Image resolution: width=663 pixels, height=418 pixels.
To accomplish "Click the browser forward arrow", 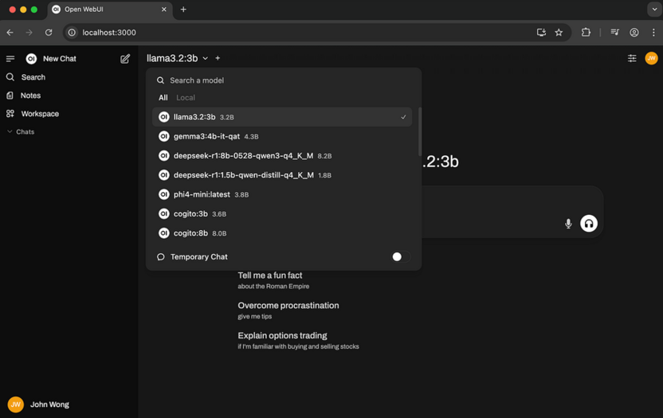I will point(29,32).
